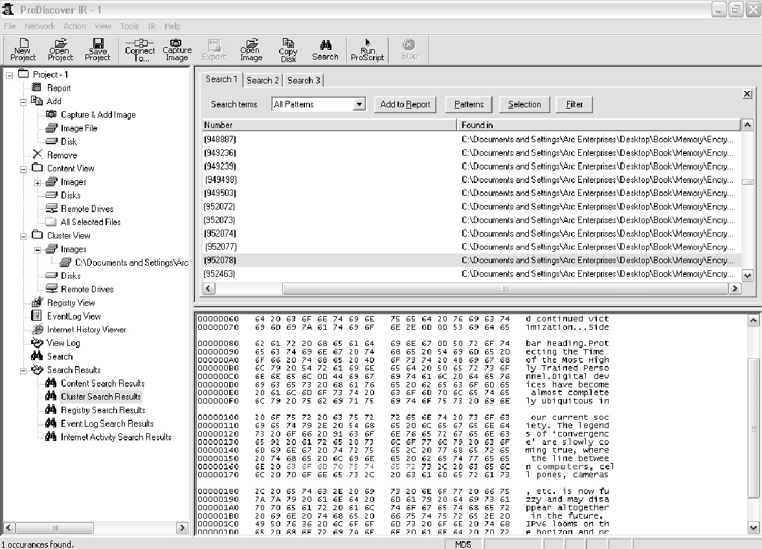The height and width of the screenshot is (549, 762).
Task: Select the Search node in tree
Action: coord(60,356)
